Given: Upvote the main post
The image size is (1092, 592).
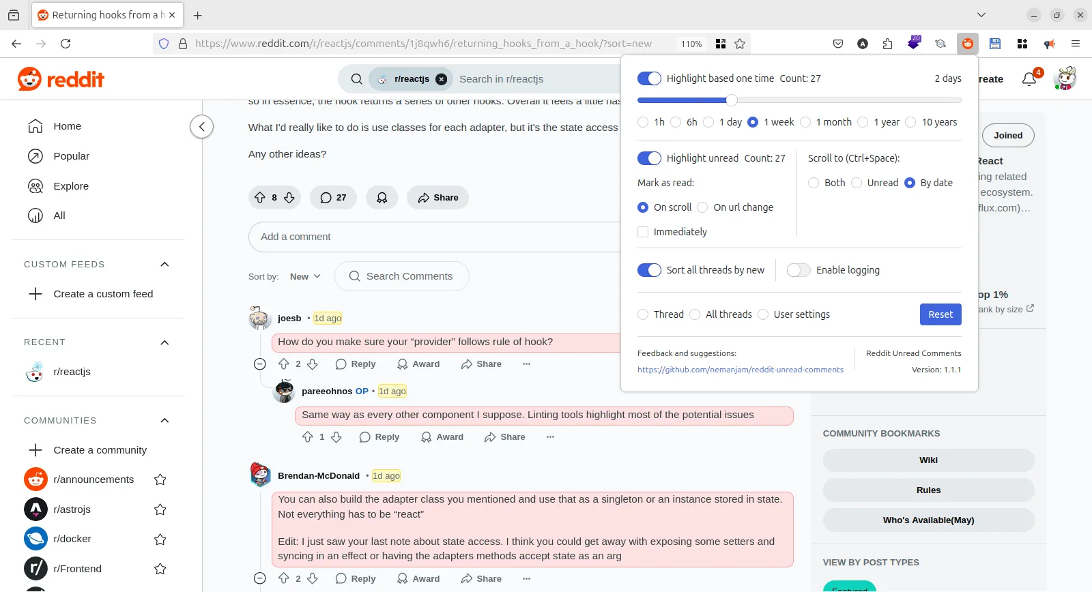Looking at the screenshot, I should (260, 198).
